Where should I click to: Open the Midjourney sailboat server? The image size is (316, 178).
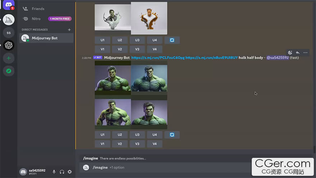click(9, 20)
